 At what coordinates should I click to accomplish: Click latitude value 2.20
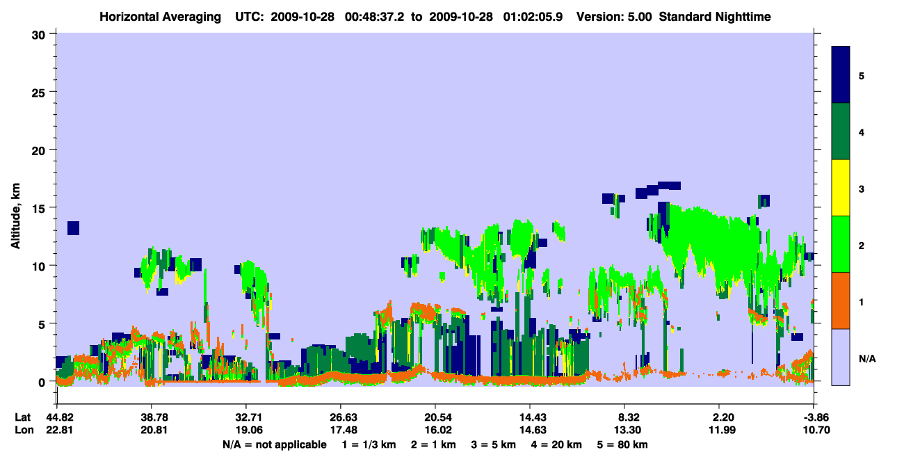[723, 417]
